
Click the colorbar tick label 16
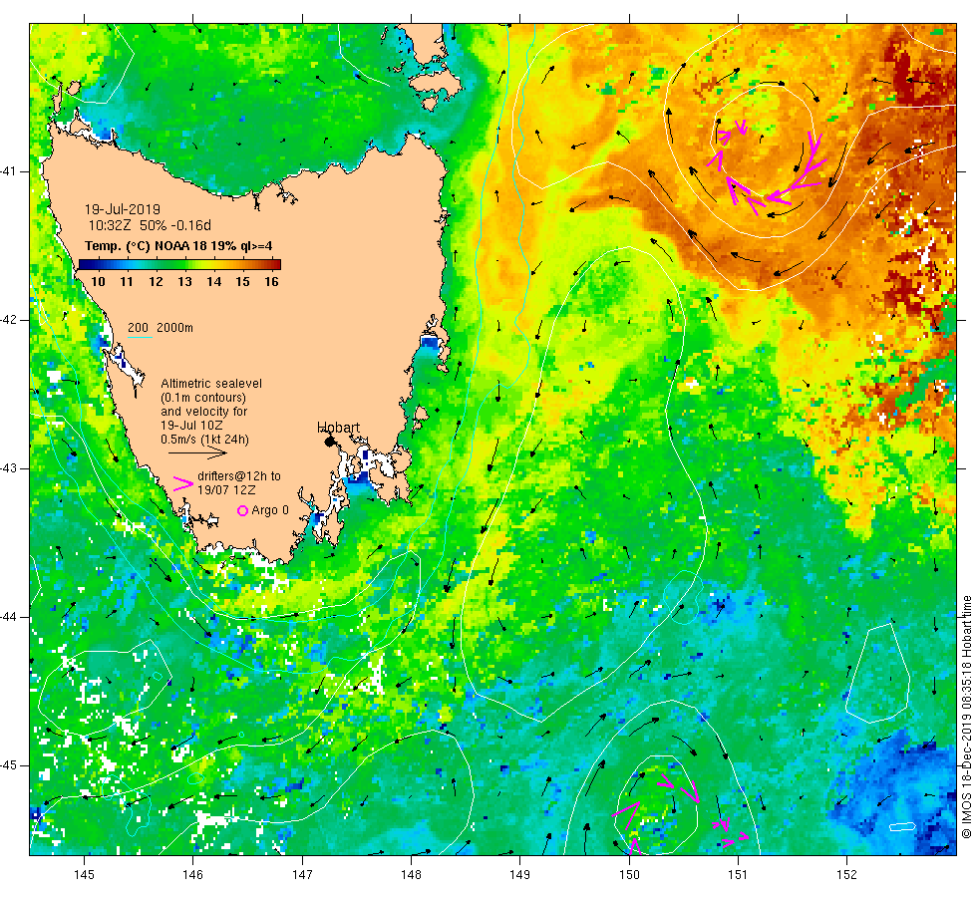click(x=271, y=281)
